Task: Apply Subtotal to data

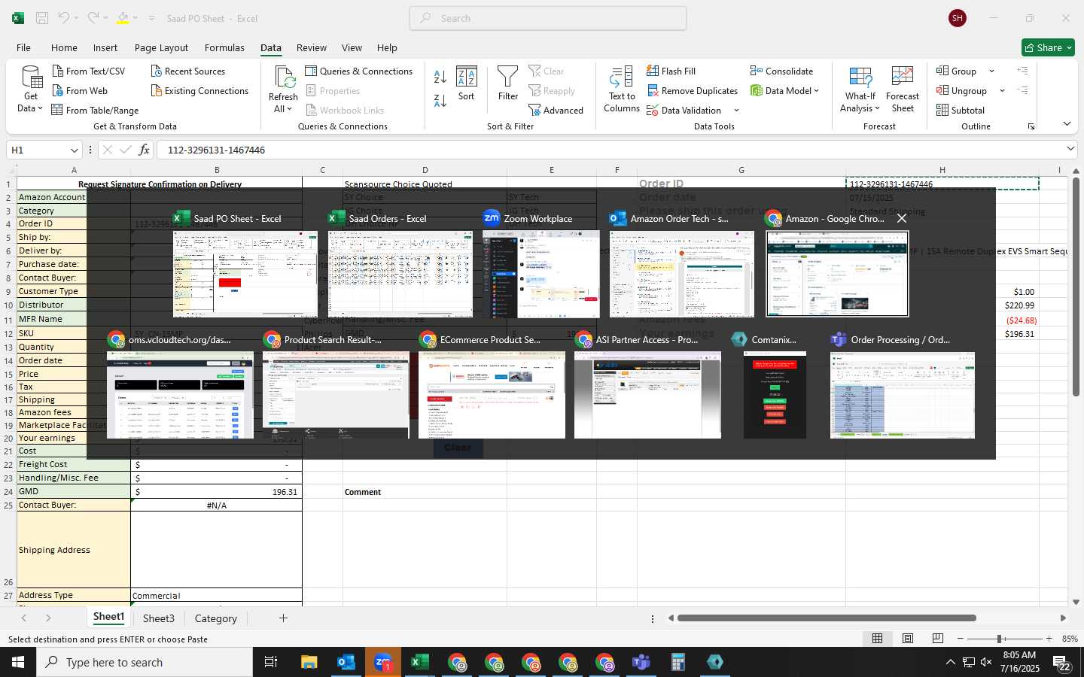Action: [960, 111]
